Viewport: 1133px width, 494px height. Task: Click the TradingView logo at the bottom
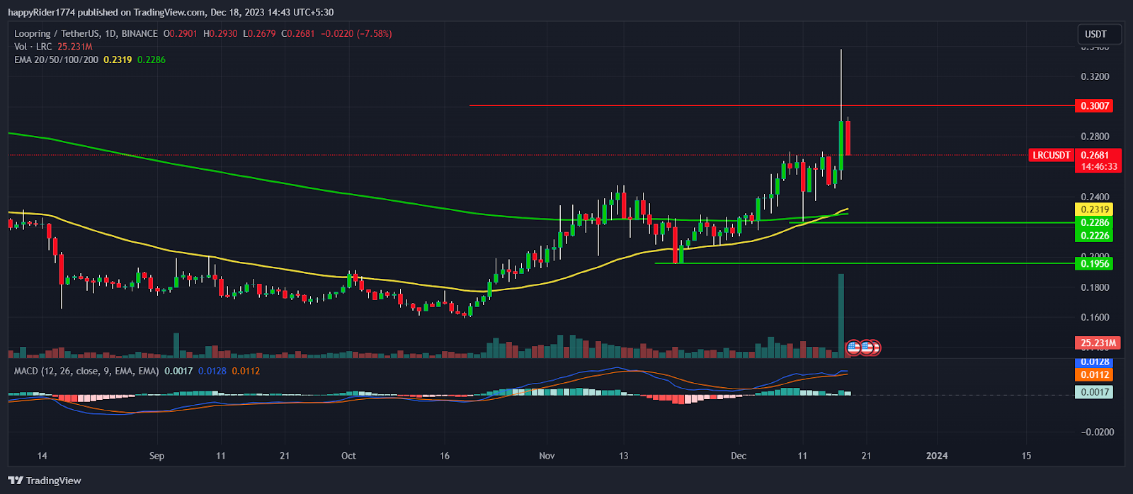coord(45,481)
